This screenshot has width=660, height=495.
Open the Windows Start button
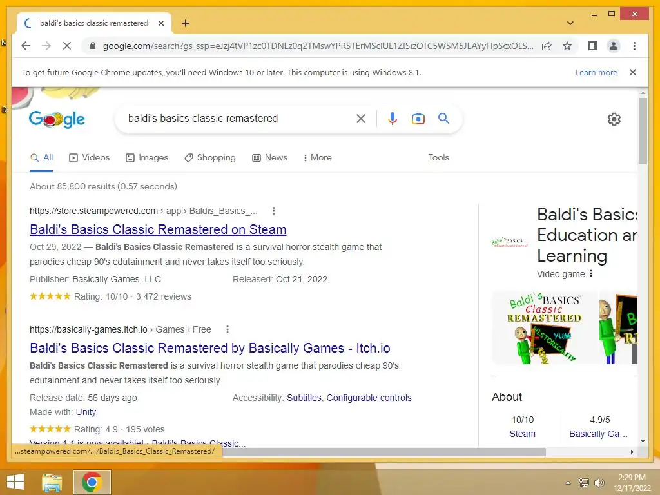(x=15, y=482)
